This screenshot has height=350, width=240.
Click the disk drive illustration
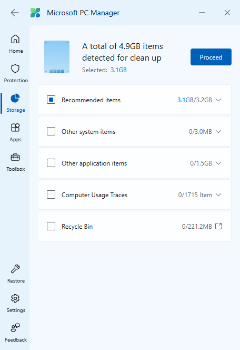tap(57, 57)
